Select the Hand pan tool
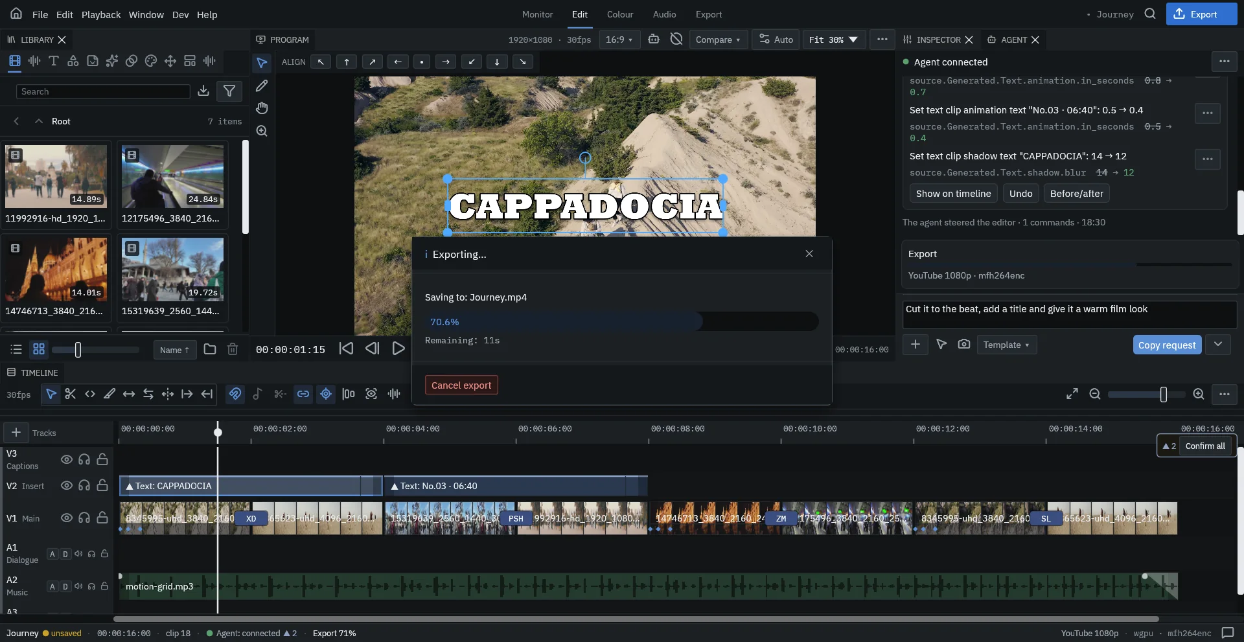The width and height of the screenshot is (1244, 642). (262, 108)
